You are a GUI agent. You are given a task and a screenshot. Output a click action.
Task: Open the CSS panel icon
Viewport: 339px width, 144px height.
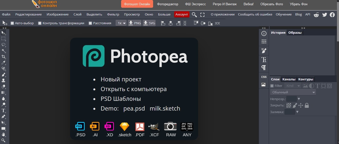tap(264, 77)
